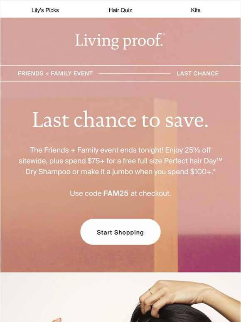Open the model photo below the banner

point(120,297)
